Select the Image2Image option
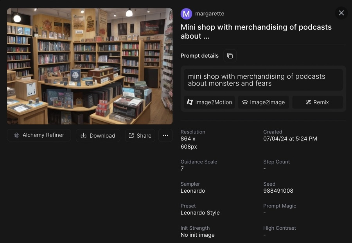The image size is (352, 243). coord(263,102)
